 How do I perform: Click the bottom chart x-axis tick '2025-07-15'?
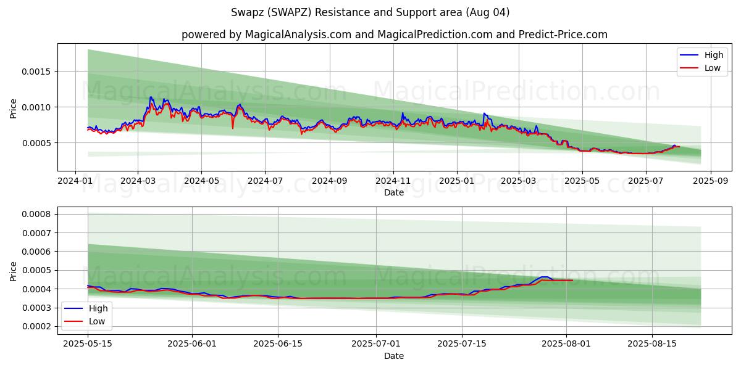click(462, 345)
